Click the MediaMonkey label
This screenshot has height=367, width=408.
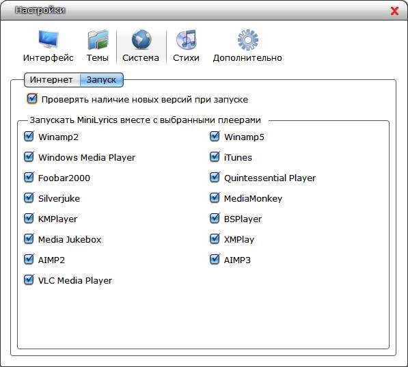(x=253, y=199)
